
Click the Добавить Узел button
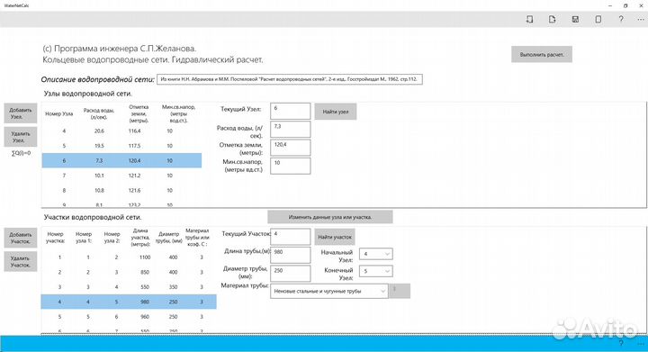pos(21,113)
